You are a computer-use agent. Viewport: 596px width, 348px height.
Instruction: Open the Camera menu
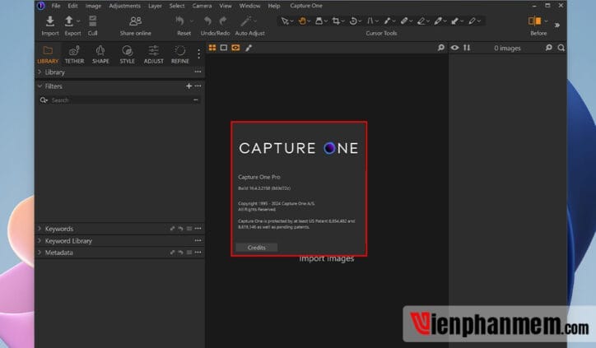pyautogui.click(x=202, y=6)
